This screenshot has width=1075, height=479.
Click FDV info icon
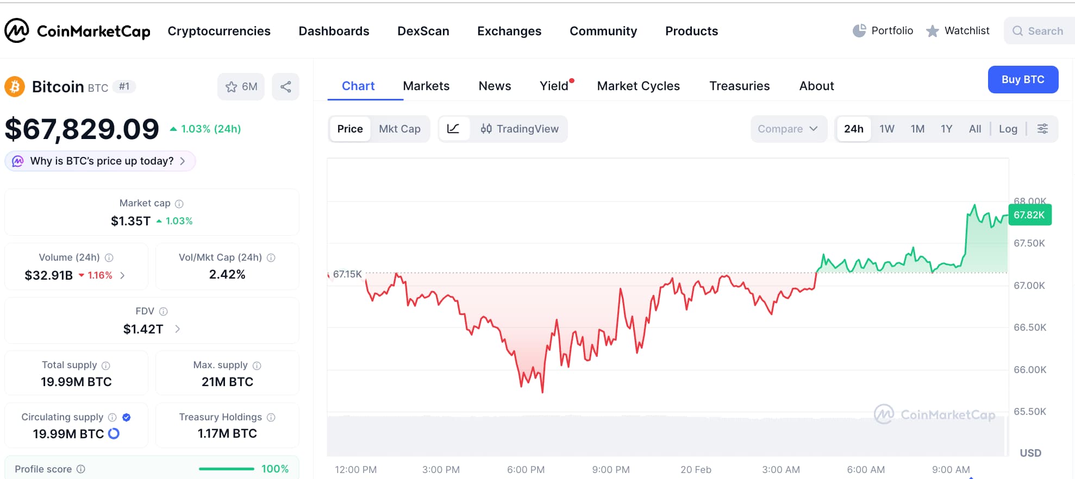[163, 311]
